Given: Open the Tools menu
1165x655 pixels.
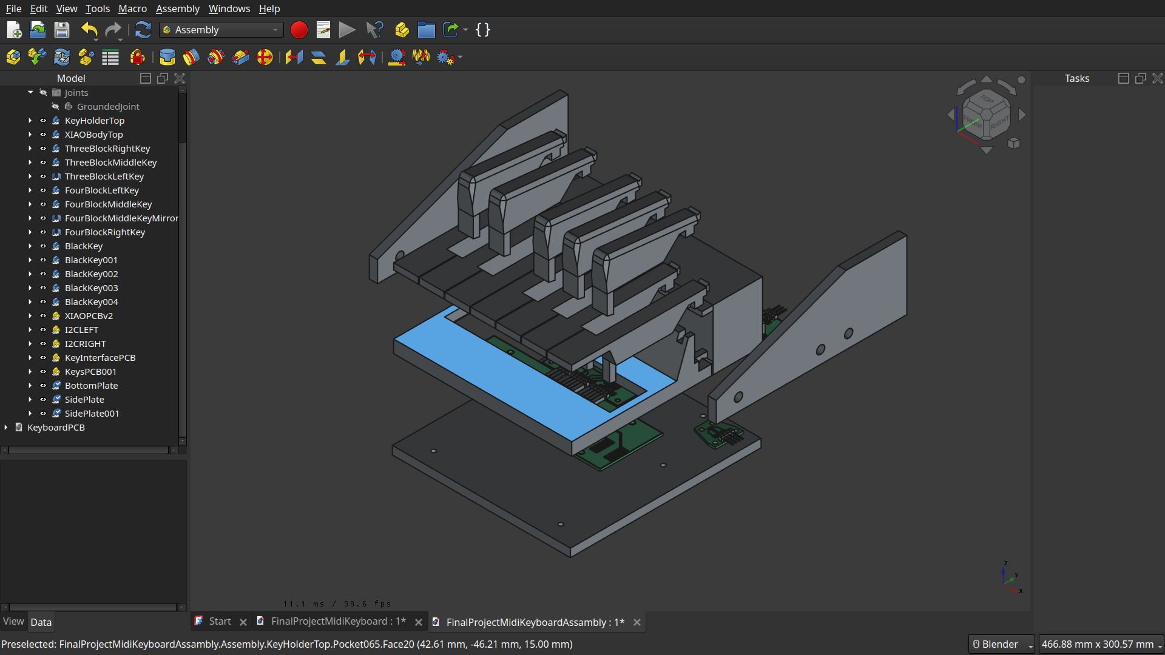Looking at the screenshot, I should point(98,8).
